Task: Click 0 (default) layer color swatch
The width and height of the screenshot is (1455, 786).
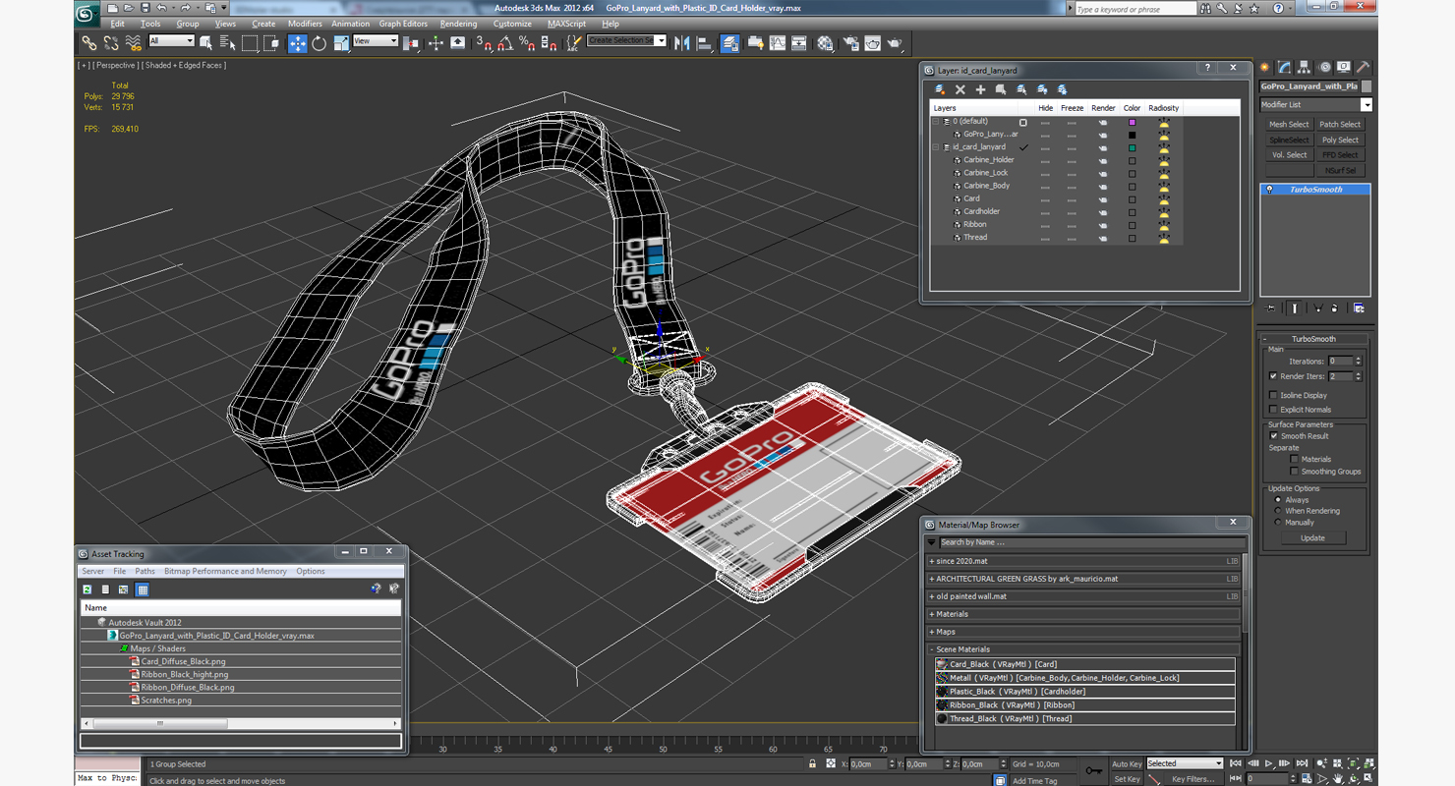Action: click(1132, 122)
